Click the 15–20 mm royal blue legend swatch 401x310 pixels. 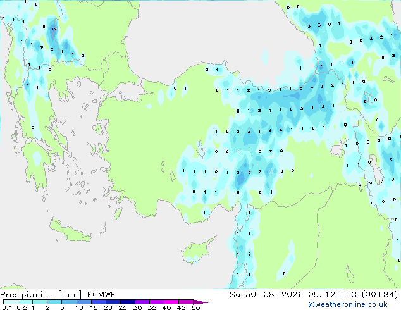coord(98,302)
